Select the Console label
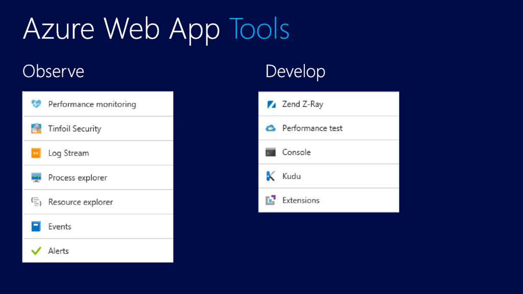This screenshot has width=523, height=294. (297, 152)
